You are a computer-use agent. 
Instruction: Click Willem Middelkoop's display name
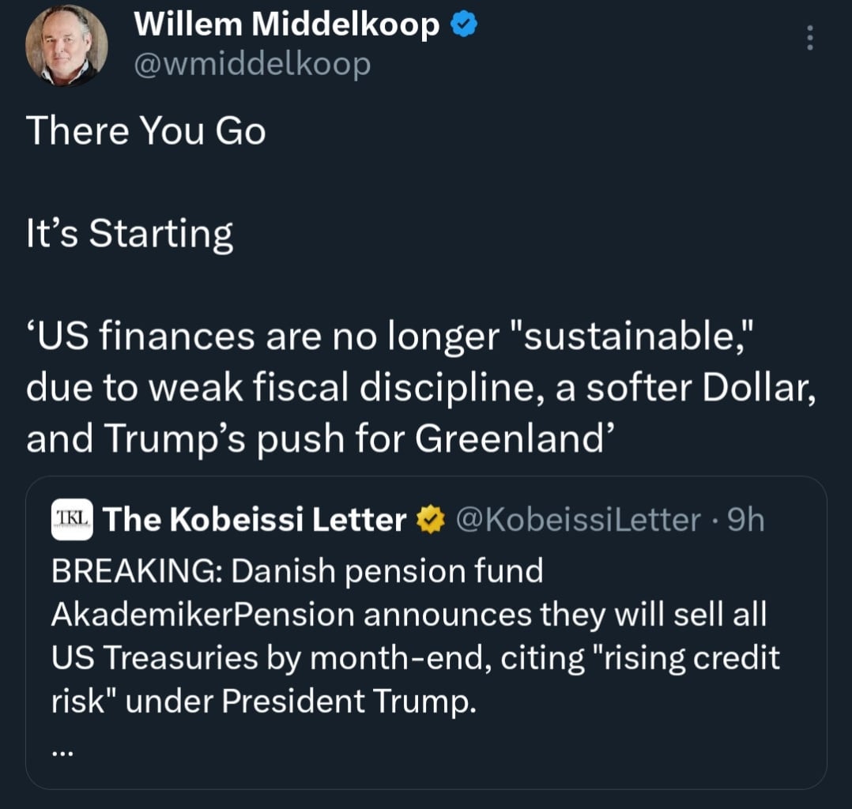(288, 24)
